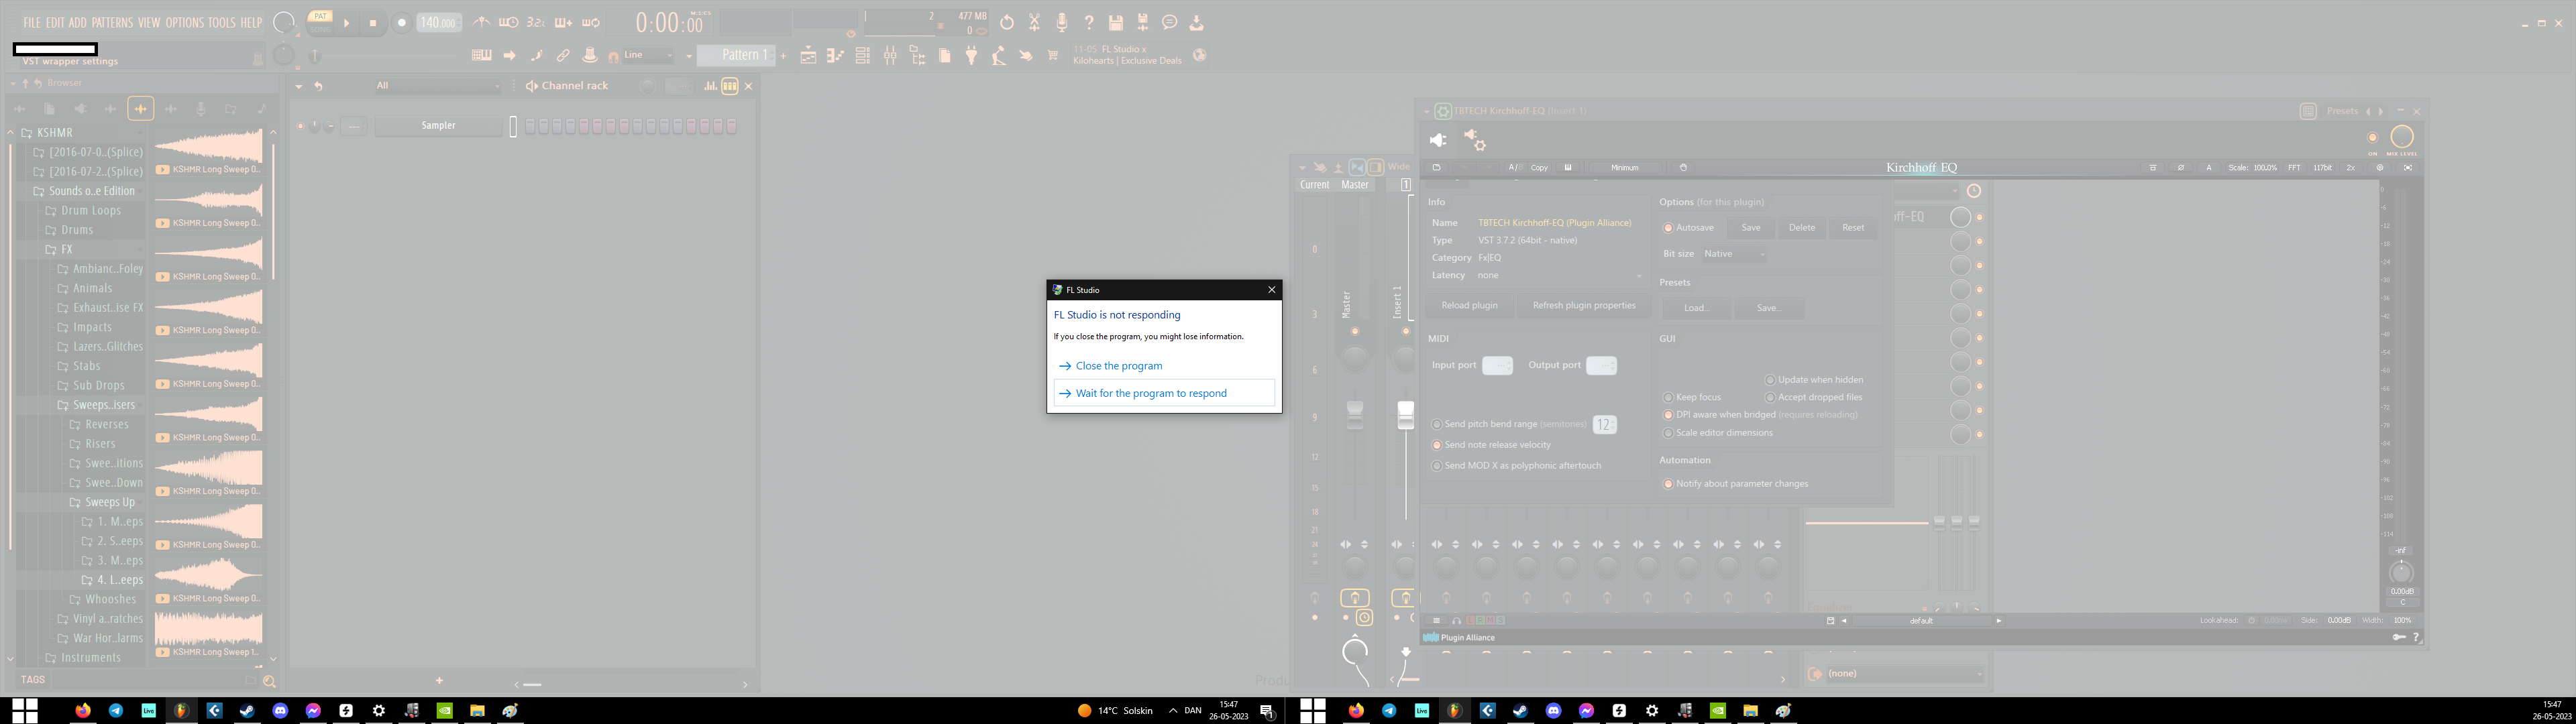2576x724 pixels.
Task: Toggle the record button
Action: pyautogui.click(x=402, y=22)
